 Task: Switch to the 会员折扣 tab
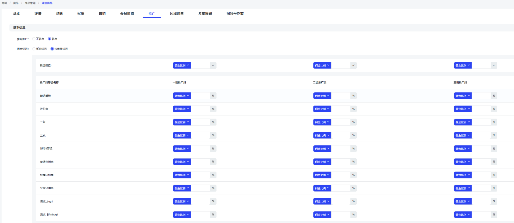(127, 14)
